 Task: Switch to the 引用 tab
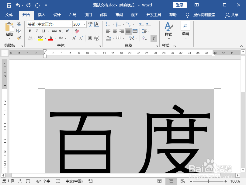88,15
